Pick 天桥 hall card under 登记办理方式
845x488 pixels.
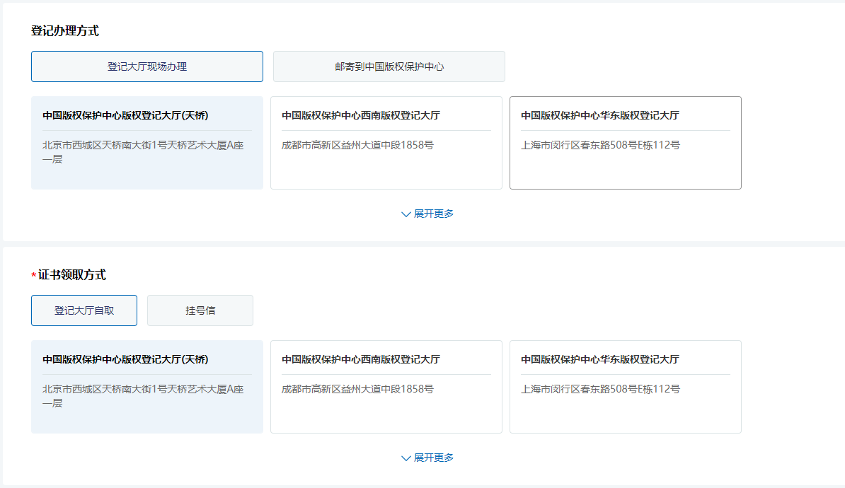(147, 143)
